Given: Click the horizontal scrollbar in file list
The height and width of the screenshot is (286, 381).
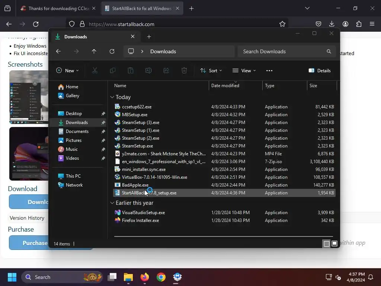Looking at the screenshot, I should [223, 236].
